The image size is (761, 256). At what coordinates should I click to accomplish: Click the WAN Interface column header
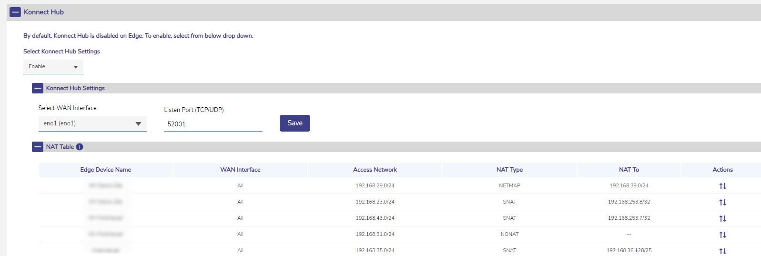click(x=240, y=170)
